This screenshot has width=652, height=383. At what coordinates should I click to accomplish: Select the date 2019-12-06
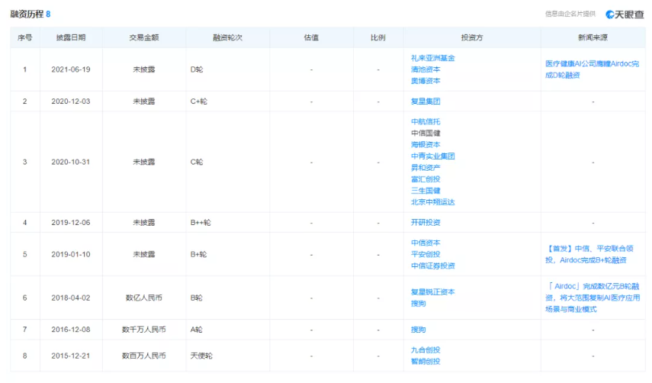click(x=71, y=223)
